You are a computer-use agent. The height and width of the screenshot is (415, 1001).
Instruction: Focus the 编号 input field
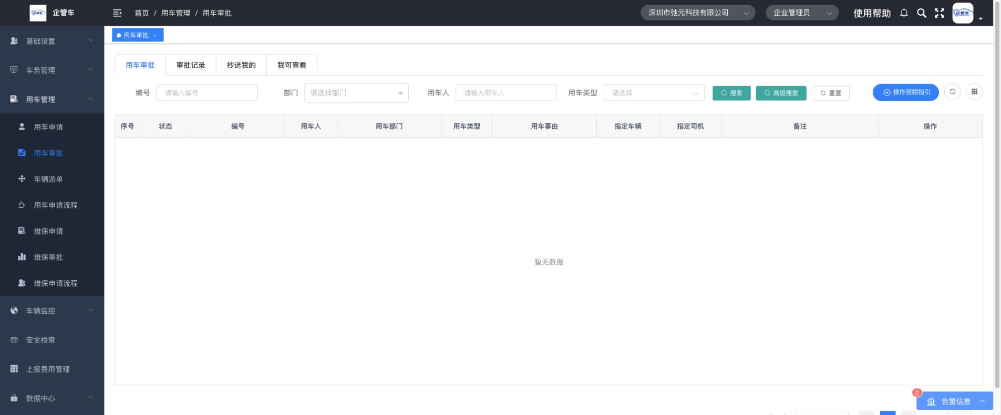(x=207, y=93)
